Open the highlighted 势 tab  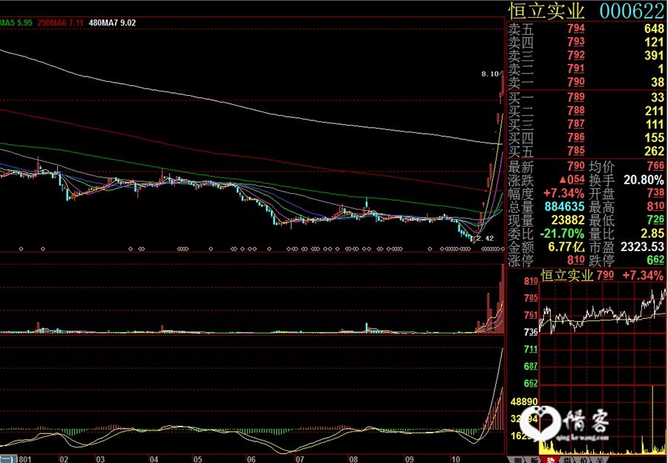coord(551,459)
